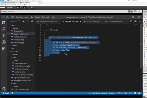Change encoding via UTF-8 status entry
The image size is (147, 98).
(119, 93)
